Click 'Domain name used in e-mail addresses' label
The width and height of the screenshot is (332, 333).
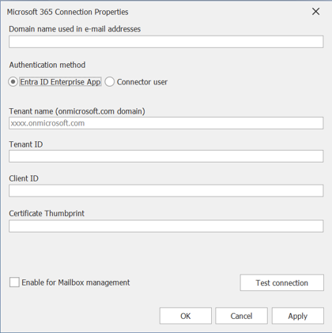[75, 29]
